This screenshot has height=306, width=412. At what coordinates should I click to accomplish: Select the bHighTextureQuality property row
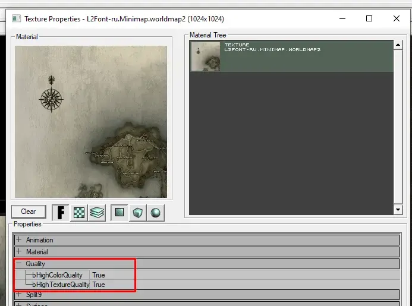click(x=207, y=285)
